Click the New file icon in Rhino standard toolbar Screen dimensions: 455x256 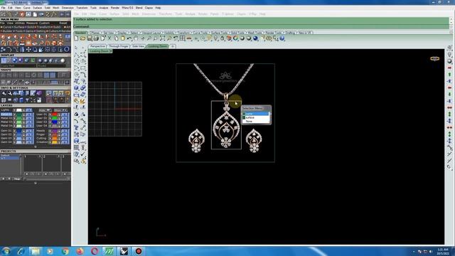point(76,38)
